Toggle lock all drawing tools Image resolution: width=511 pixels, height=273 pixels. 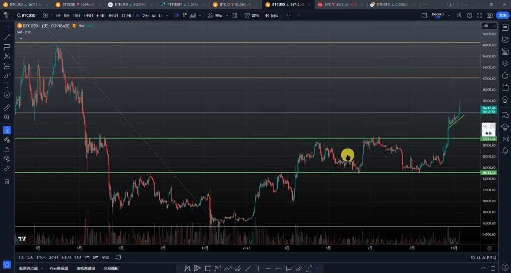coord(7,149)
